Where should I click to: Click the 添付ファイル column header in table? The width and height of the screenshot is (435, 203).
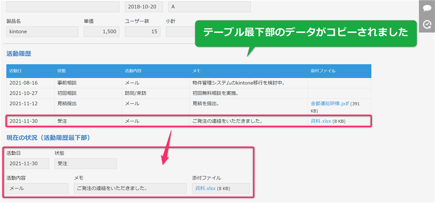tap(339, 71)
